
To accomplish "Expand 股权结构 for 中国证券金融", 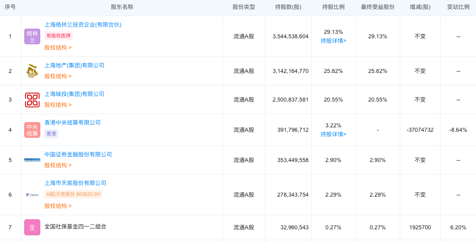I will click(x=58, y=165).
